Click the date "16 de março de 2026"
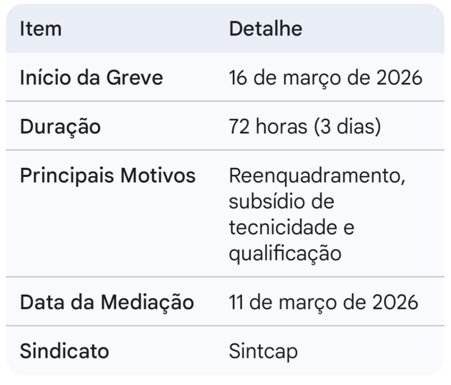 pyautogui.click(x=325, y=78)
